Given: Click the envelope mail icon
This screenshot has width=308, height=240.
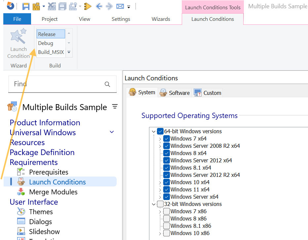Looking at the screenshot, I should pos(120,7).
